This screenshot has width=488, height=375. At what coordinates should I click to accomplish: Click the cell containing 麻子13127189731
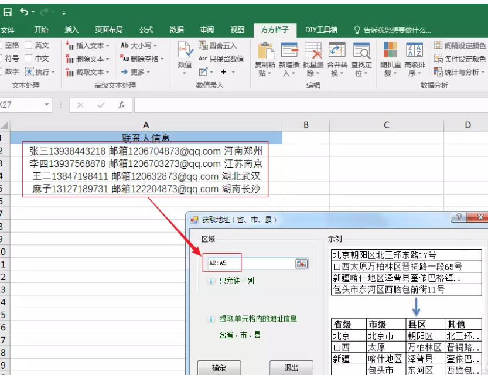point(146,189)
